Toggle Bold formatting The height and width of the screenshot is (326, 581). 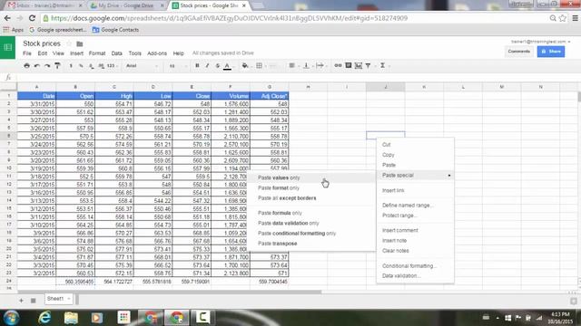tap(197, 66)
